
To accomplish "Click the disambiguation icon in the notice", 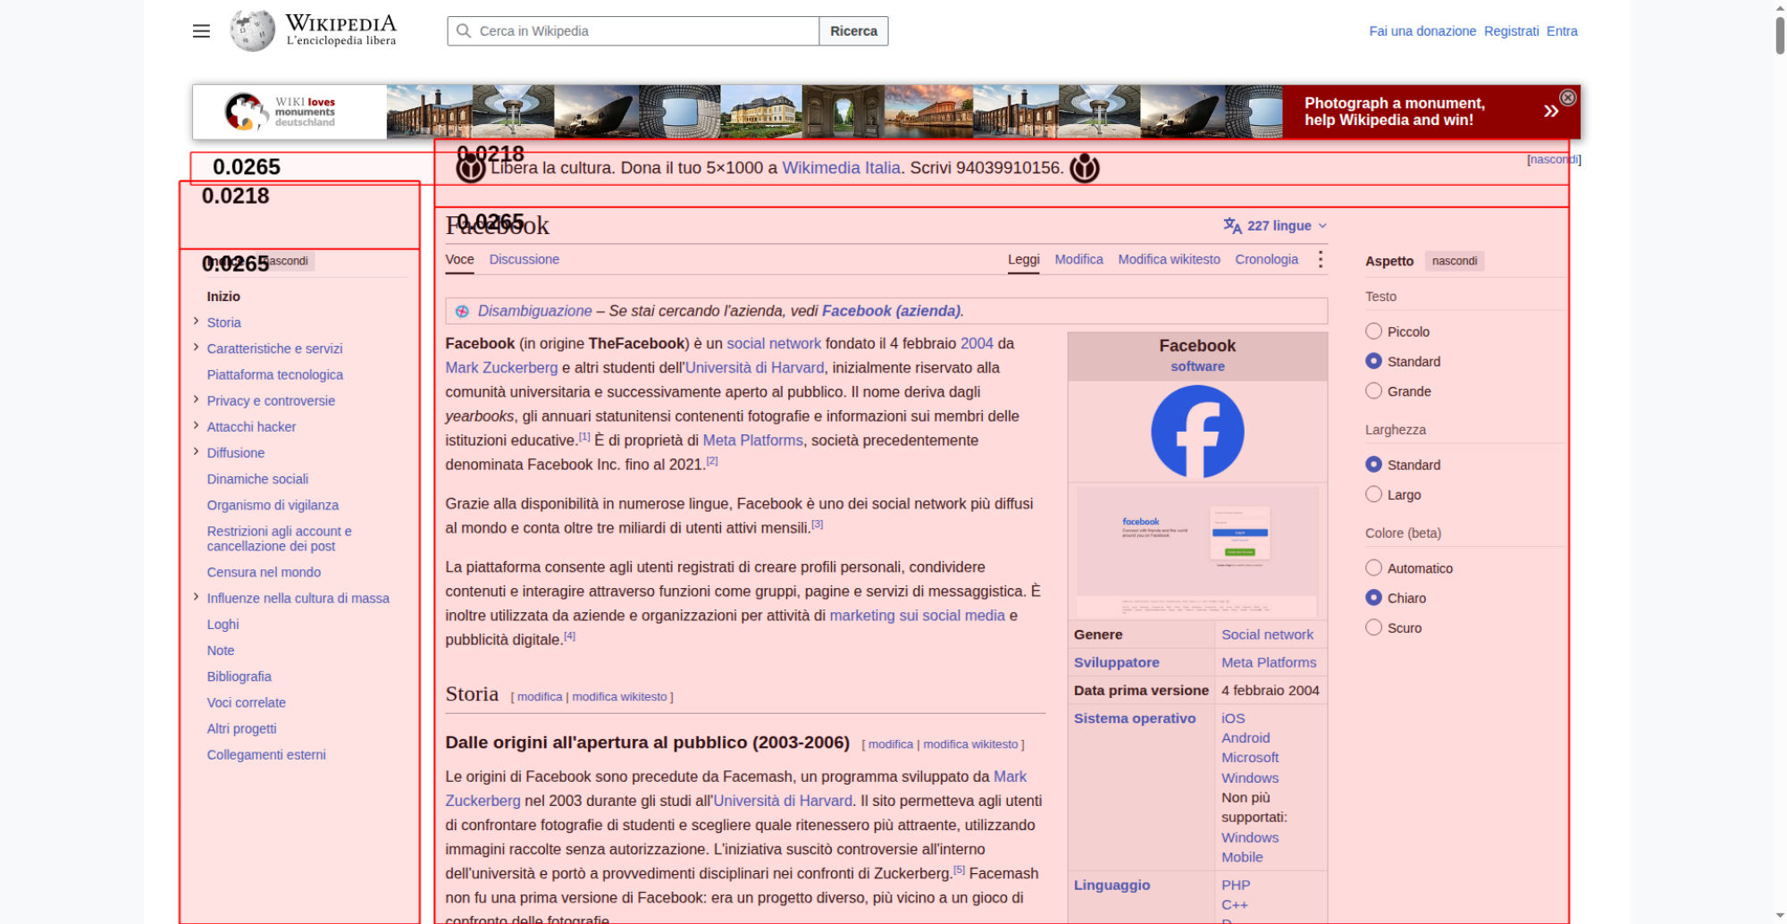I will point(462,311).
